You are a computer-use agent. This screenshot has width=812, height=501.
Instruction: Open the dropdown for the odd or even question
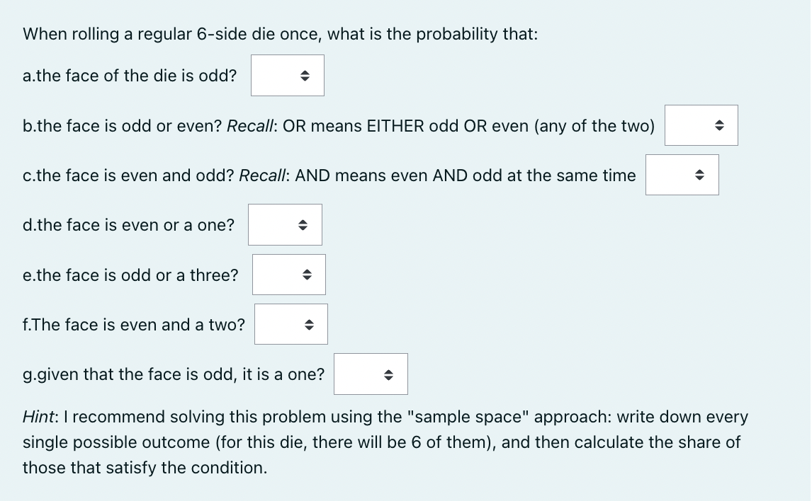pos(701,125)
